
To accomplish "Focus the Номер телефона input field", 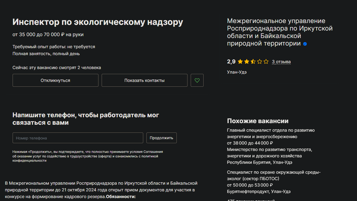I will click(x=78, y=138).
